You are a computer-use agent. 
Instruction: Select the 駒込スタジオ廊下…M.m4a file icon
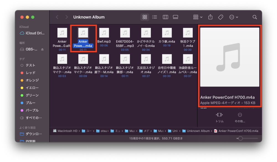104,59
